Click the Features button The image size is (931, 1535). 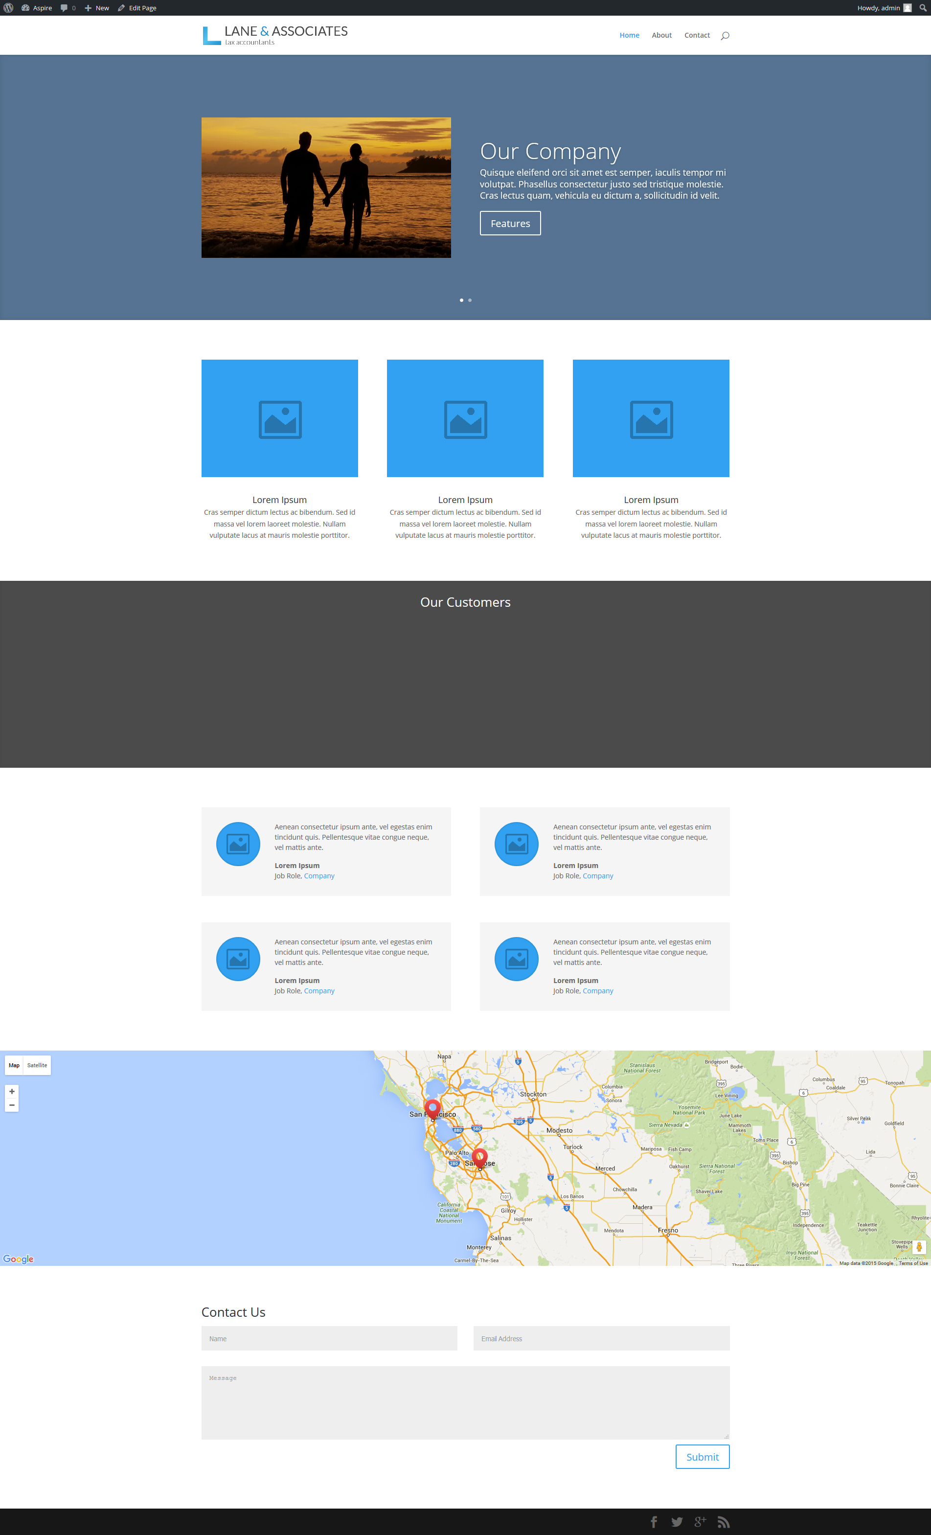510,223
